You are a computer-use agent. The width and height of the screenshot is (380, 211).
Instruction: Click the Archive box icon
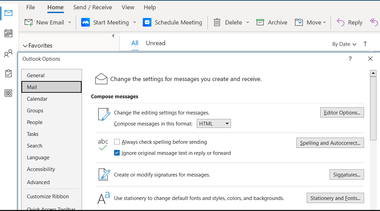tap(260, 22)
